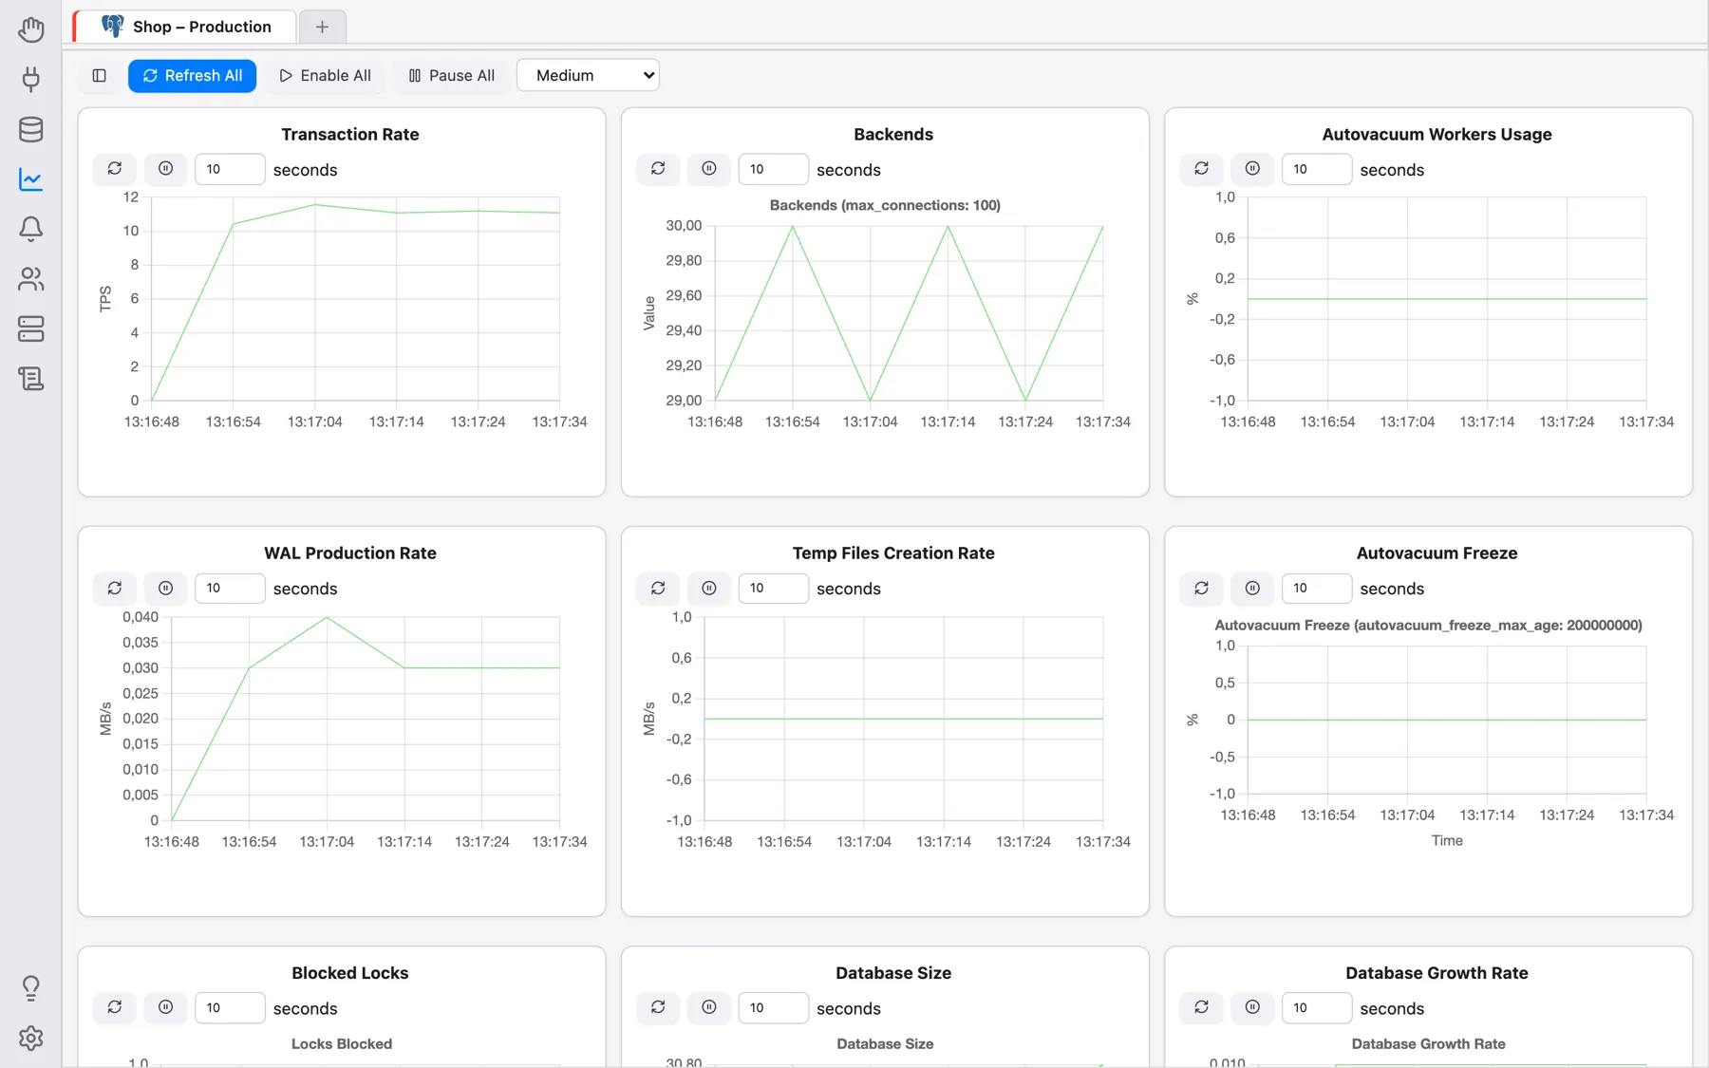Open the Medium size dropdown
Viewport: 1709px width, 1068px height.
(588, 75)
